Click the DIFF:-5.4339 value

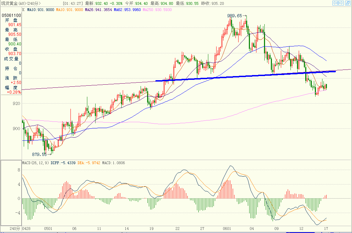[x=63, y=163]
